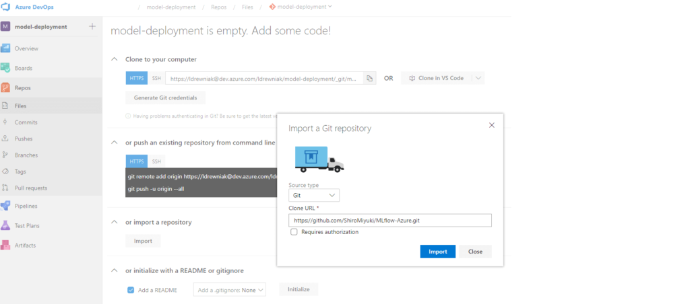This screenshot has height=304, width=690.
Task: Select the SSH tab in the push section
Action: (156, 161)
